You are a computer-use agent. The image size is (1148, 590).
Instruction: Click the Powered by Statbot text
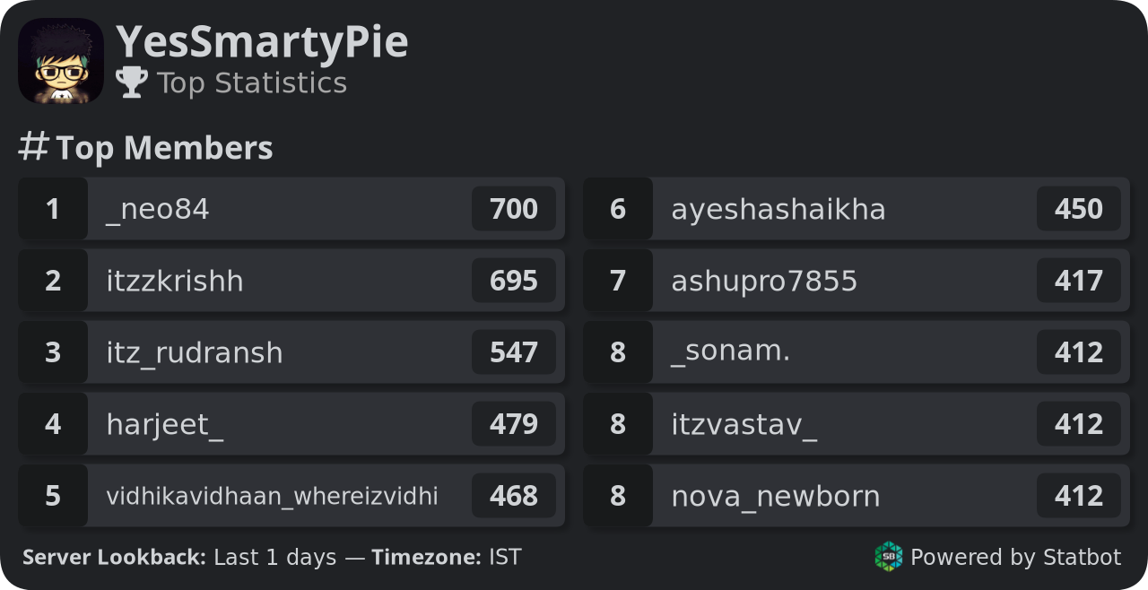(x=1016, y=558)
